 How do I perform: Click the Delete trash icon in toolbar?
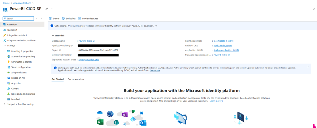tap(51, 19)
